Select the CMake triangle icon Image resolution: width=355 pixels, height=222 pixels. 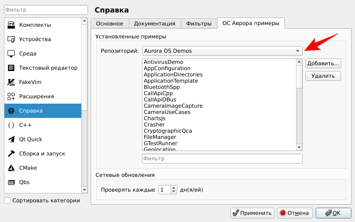11,168
